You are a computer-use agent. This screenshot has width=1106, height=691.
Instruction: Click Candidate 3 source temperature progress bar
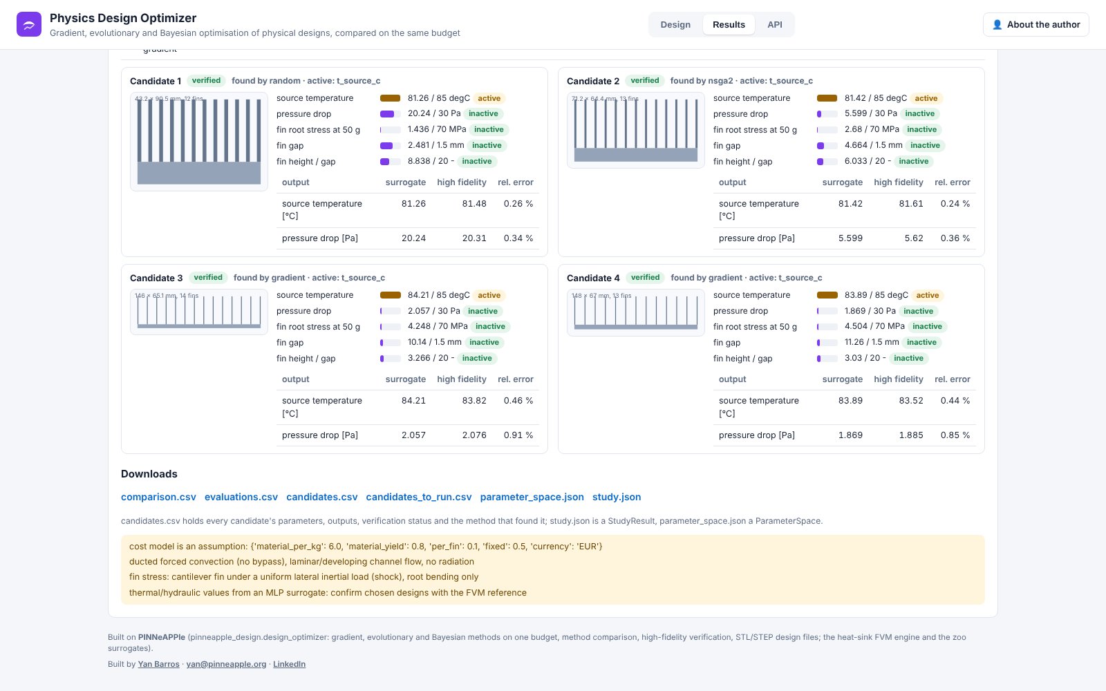(391, 295)
